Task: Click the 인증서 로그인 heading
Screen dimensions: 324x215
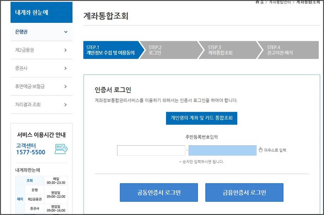Action: pyautogui.click(x=113, y=90)
